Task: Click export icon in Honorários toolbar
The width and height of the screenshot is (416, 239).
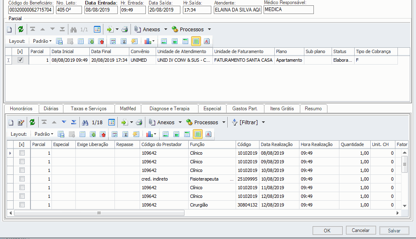Action: (x=124, y=123)
